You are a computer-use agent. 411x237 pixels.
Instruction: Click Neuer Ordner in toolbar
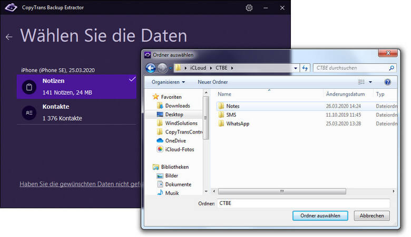212,82
